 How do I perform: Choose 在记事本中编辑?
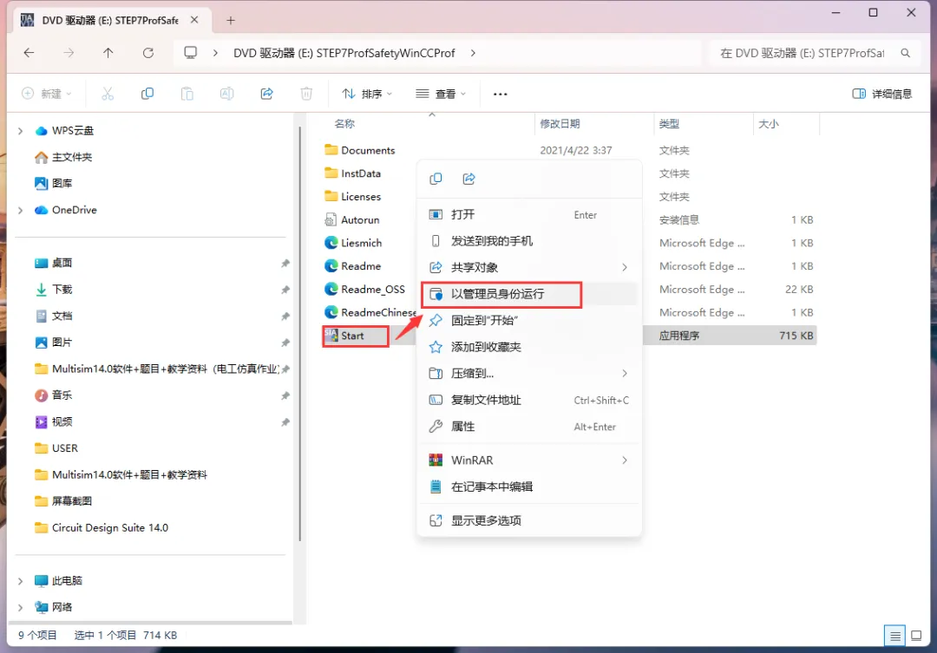point(529,486)
